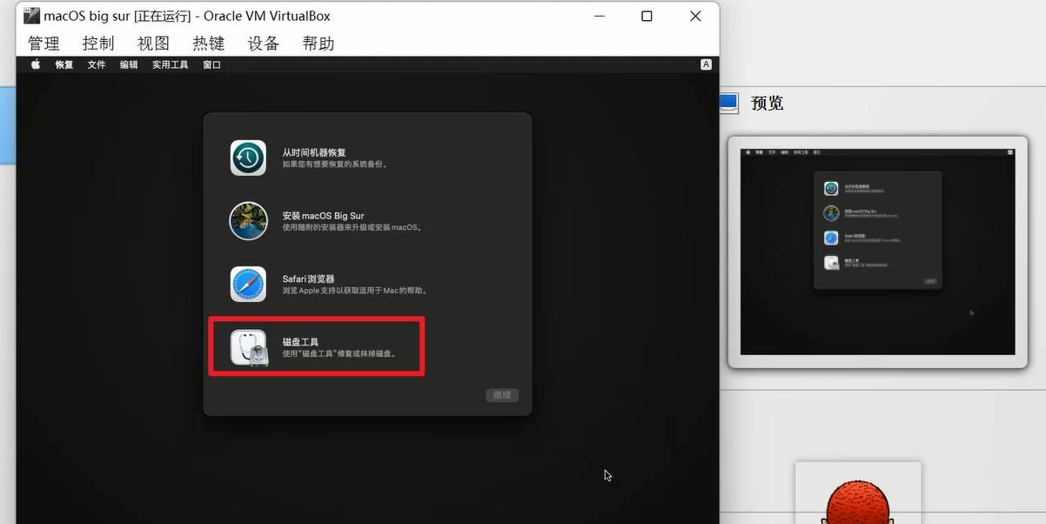
Task: Click the blue monitor icon beside 预览
Action: [x=728, y=104]
